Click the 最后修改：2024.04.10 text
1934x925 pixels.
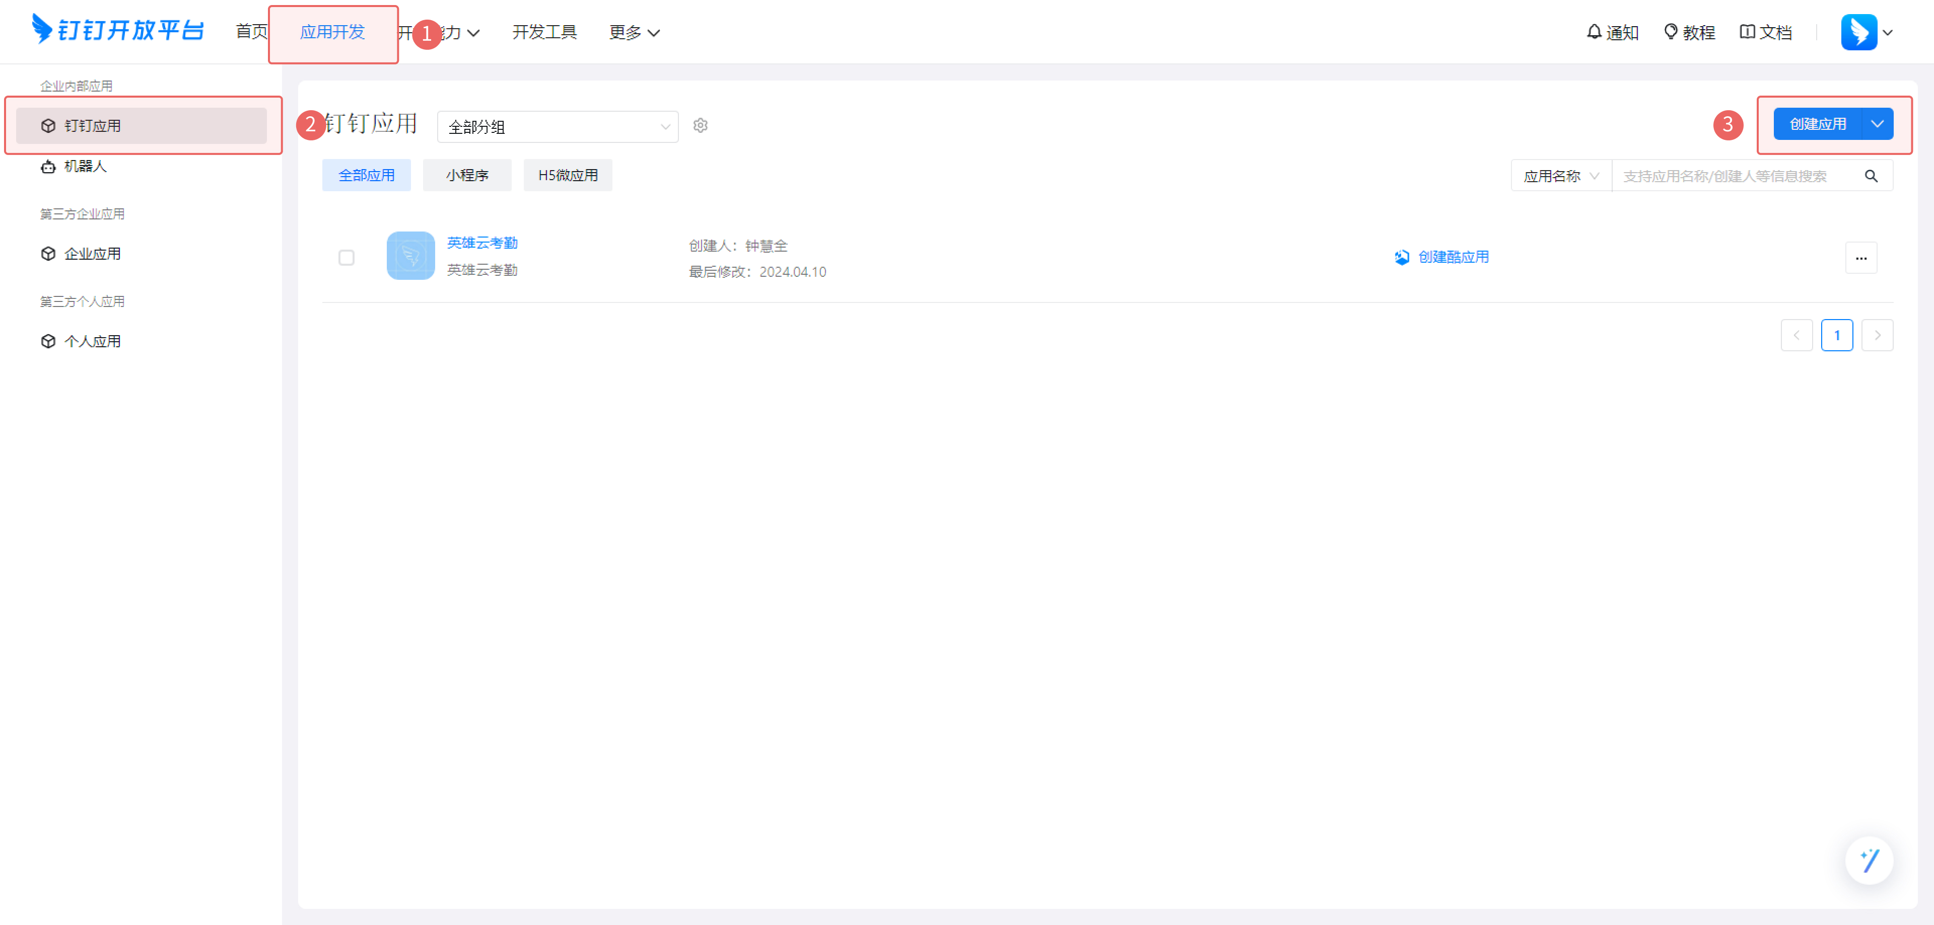pos(757,272)
